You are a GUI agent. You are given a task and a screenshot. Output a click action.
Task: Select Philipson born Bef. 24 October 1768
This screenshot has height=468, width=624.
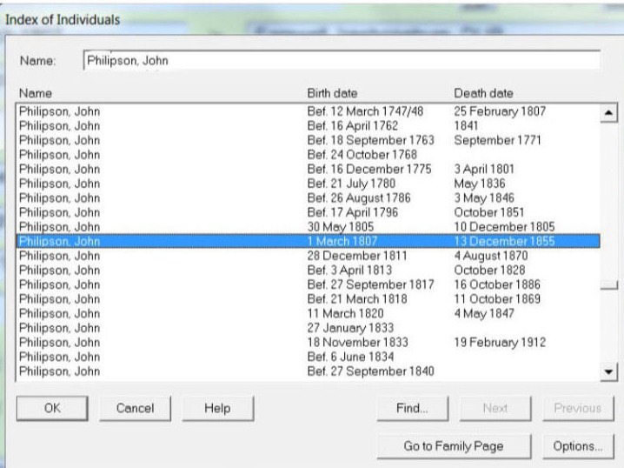(x=308, y=155)
